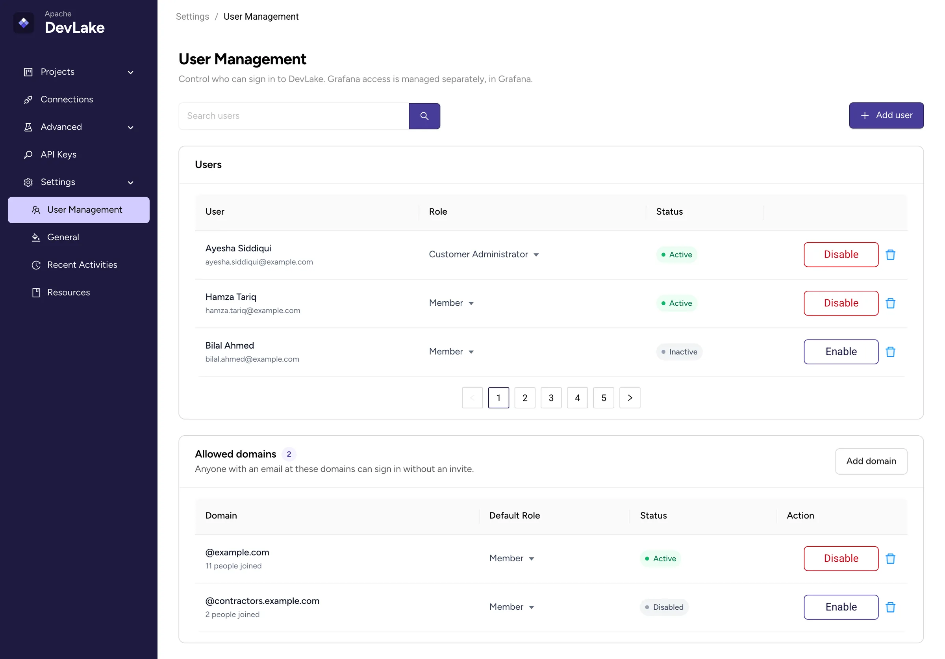Screen dimensions: 945x659
Task: Go to next page of users
Action: tap(630, 397)
